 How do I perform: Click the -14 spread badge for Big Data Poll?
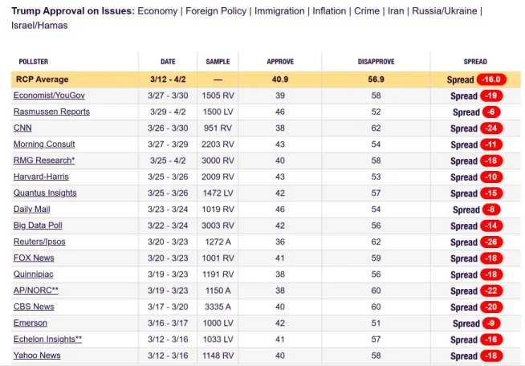pos(491,226)
